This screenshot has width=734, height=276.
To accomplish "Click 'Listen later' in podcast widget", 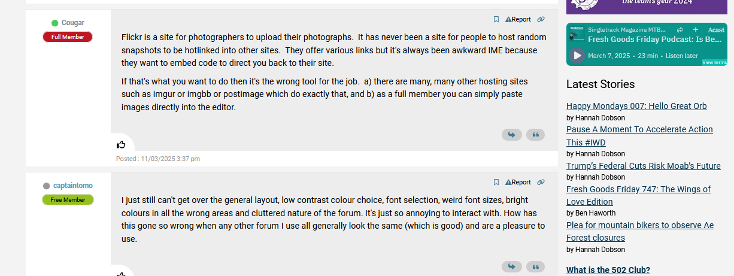I will tap(682, 56).
